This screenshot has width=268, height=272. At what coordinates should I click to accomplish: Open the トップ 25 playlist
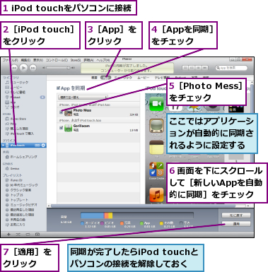[x=14, y=195]
